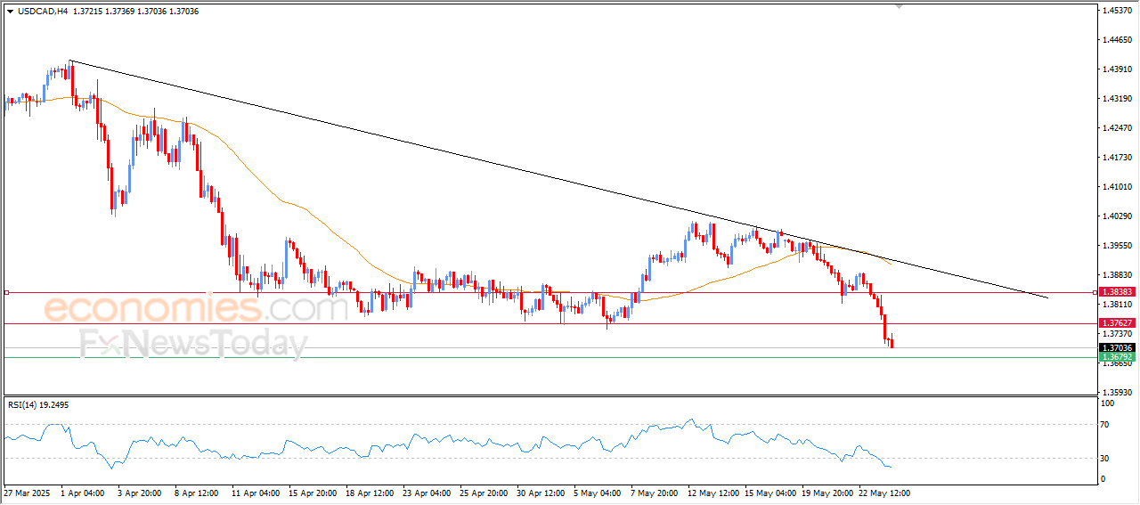1140x505 pixels.
Task: Click the USDCAD,H4 symbol text
Action: [x=42, y=12]
